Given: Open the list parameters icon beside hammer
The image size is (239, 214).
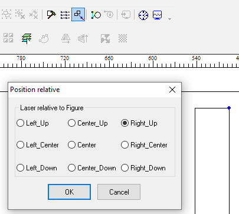Looking at the screenshot, I should 65,15.
